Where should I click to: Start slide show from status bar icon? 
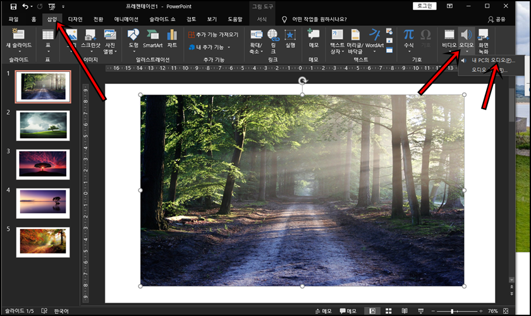tap(421, 311)
